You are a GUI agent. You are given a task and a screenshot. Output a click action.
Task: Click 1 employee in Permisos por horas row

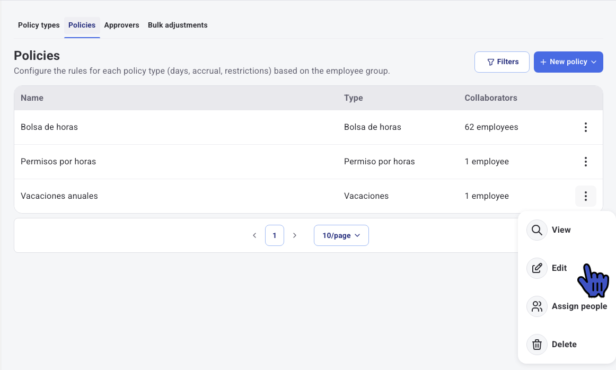(487, 162)
